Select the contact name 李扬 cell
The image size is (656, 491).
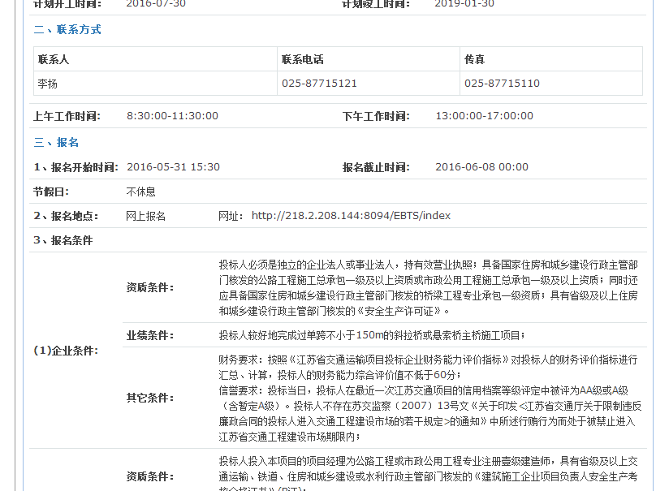click(x=47, y=84)
